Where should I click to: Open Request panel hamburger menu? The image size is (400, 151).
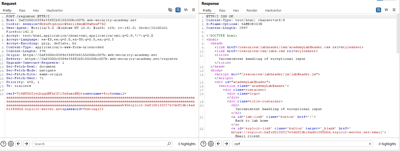point(194,10)
